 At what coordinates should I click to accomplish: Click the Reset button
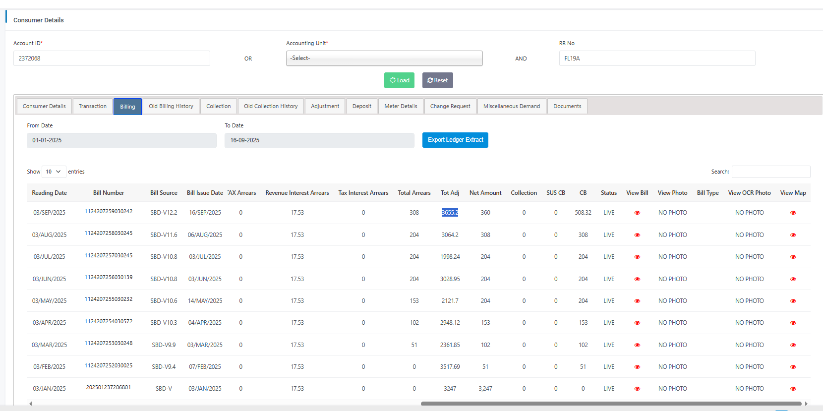pos(437,80)
